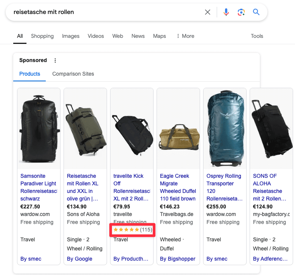Click the €79.95 price
This screenshot has width=295, height=275.
121,207
